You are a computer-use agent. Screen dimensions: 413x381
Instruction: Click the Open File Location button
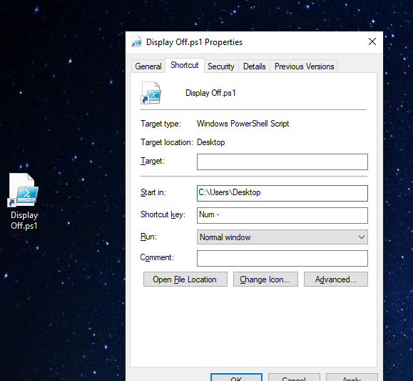tap(185, 279)
